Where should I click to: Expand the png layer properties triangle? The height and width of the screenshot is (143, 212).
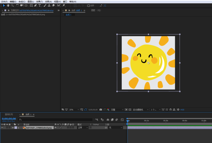(x=13, y=128)
